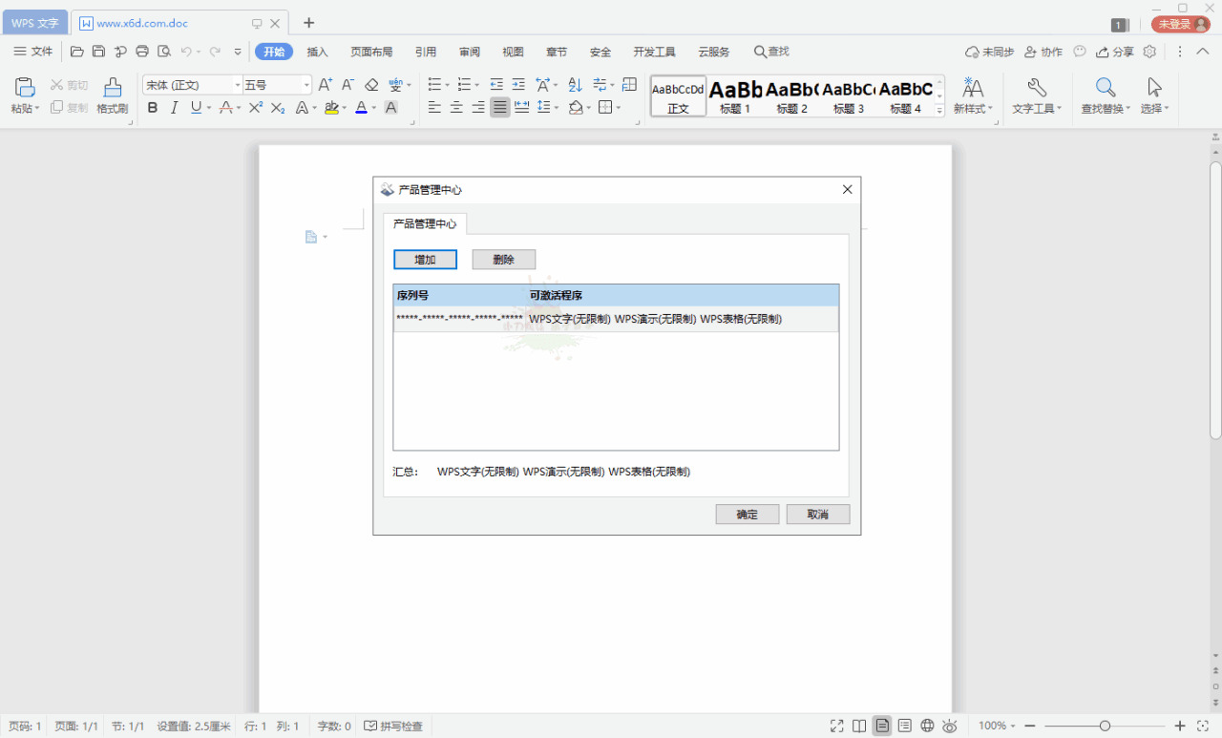Switch to reading layout book icon
The image size is (1222, 738).
tap(859, 726)
